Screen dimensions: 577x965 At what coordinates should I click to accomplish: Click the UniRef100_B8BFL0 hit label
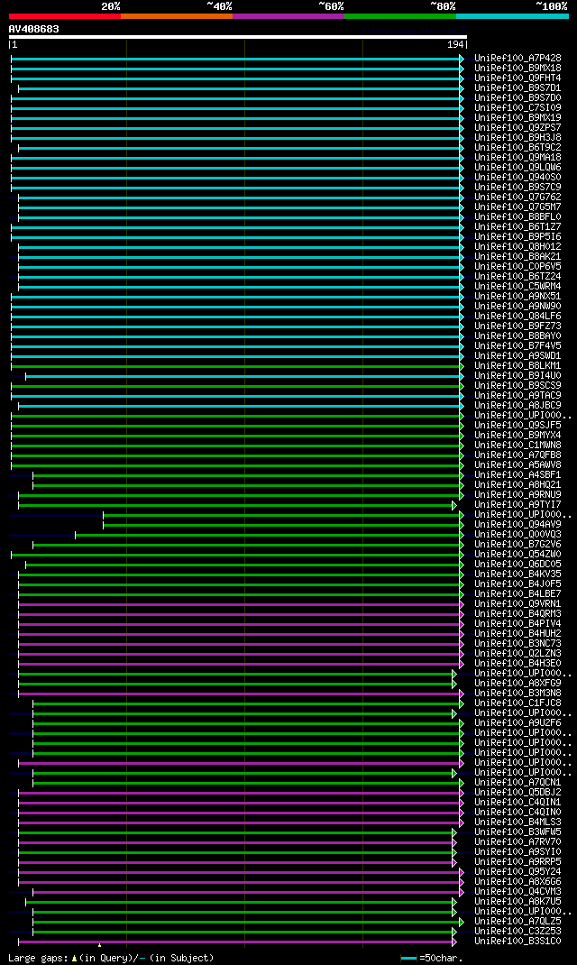click(517, 217)
